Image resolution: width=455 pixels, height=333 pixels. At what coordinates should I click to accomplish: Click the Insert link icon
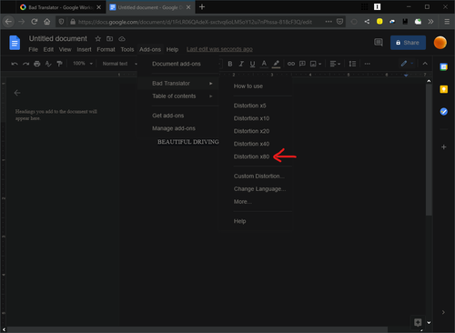pyautogui.click(x=291, y=64)
